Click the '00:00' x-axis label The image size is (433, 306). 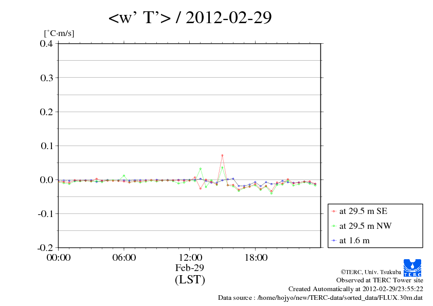tap(59, 257)
